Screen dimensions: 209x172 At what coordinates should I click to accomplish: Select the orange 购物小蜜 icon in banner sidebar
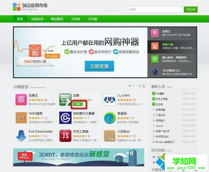[x=155, y=46]
